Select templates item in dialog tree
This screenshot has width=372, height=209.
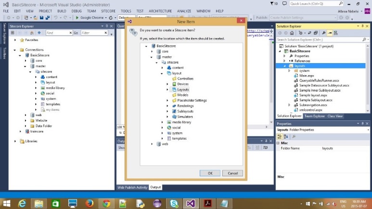click(x=180, y=139)
